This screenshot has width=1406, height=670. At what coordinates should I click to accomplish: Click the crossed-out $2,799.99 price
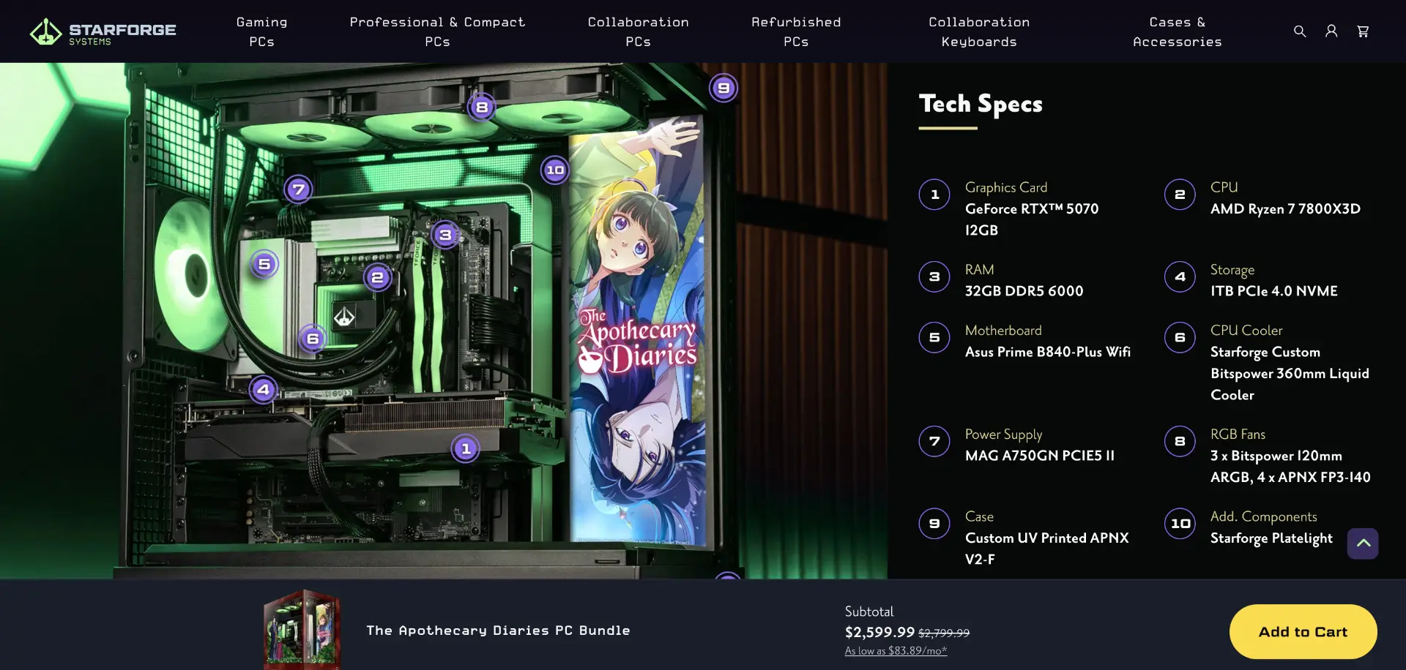(944, 633)
